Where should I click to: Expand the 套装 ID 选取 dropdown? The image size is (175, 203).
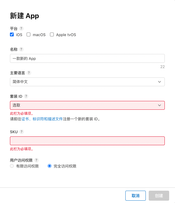(87, 105)
